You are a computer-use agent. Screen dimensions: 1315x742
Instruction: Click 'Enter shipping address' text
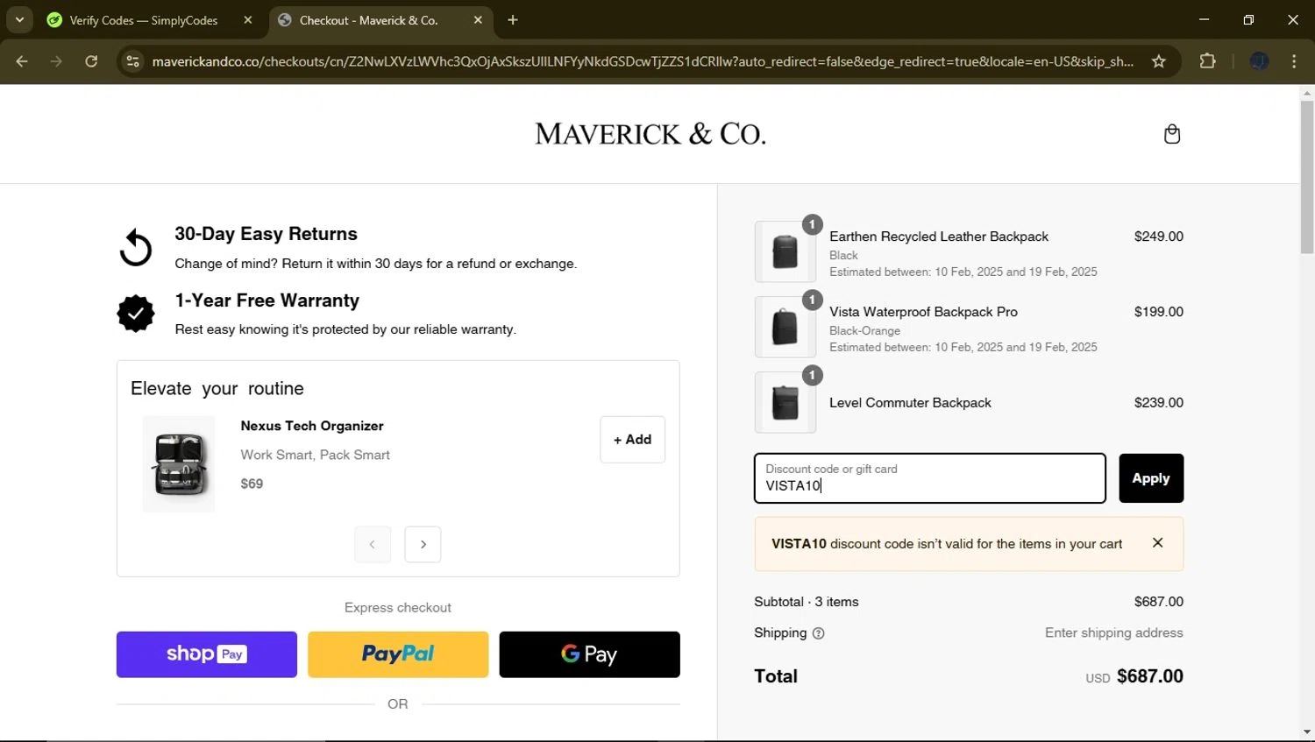coord(1113,632)
